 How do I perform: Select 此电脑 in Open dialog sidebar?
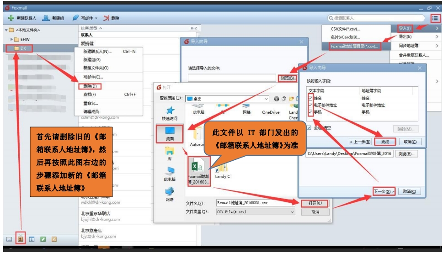coord(170,174)
